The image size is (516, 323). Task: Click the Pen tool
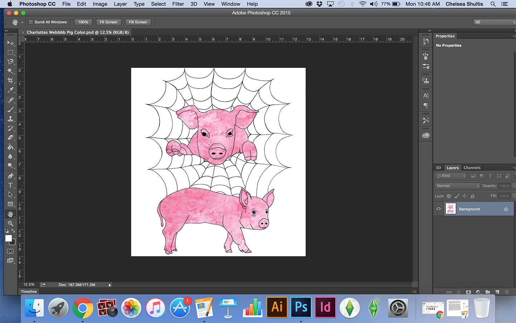tap(10, 176)
